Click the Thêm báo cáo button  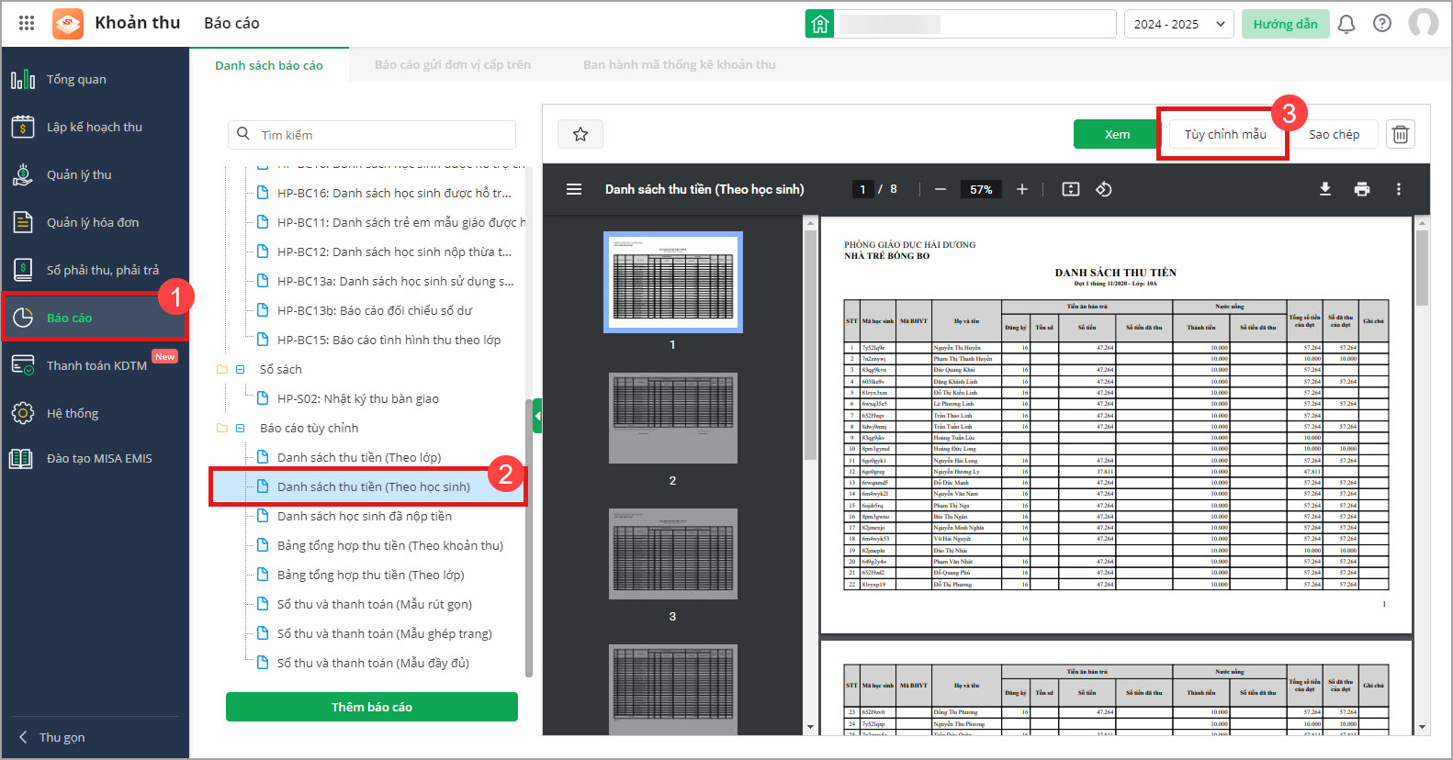coord(371,707)
